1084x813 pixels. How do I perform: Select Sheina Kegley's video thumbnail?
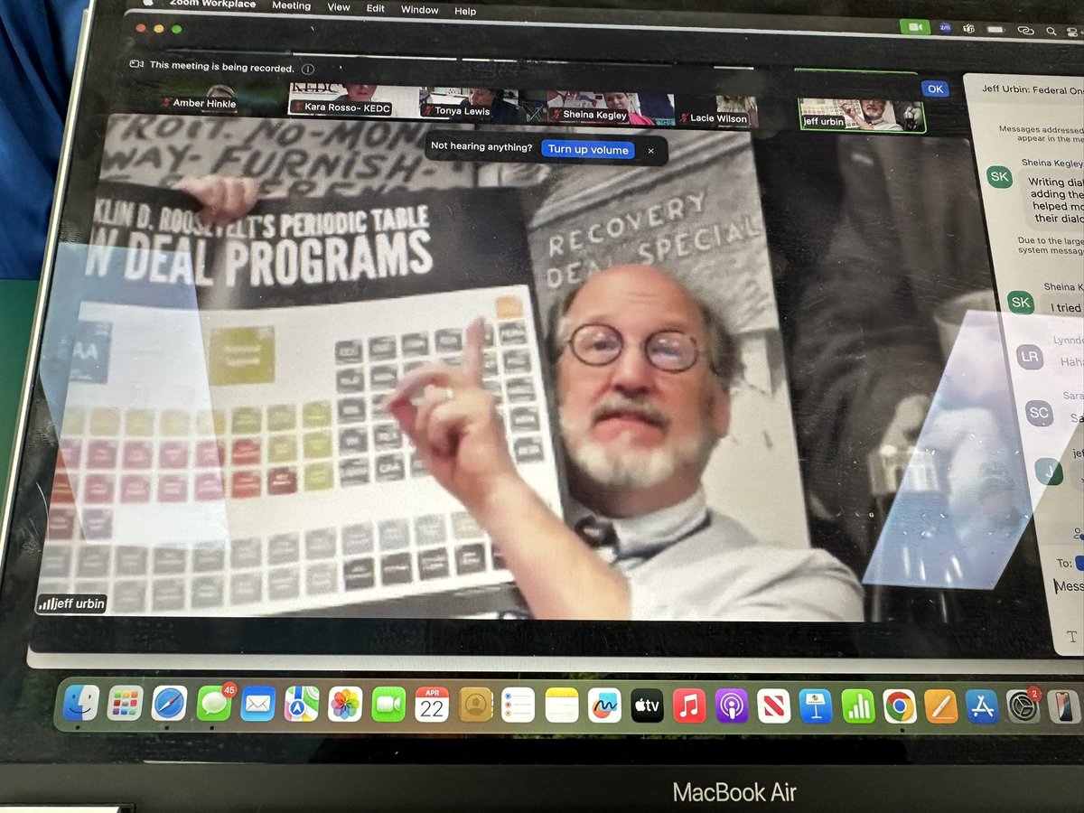[609, 107]
